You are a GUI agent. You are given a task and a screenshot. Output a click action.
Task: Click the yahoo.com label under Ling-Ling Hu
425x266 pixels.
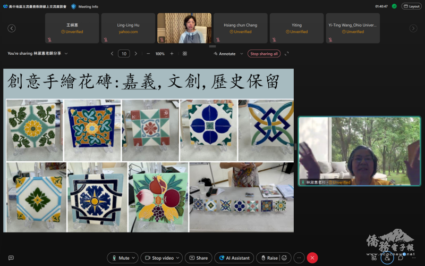[x=128, y=32]
